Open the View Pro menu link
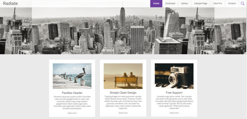 click(x=218, y=3)
